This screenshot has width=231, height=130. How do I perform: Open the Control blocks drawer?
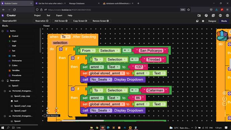pos(15,36)
